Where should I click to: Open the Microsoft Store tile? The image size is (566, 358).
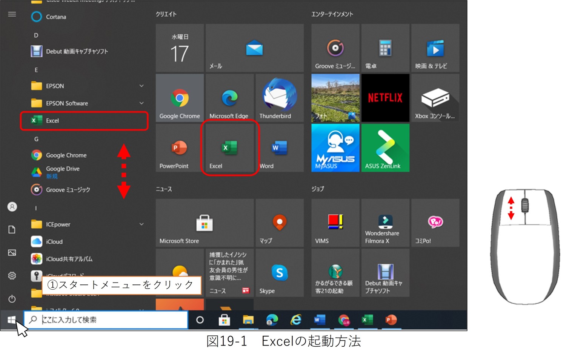[x=205, y=223]
